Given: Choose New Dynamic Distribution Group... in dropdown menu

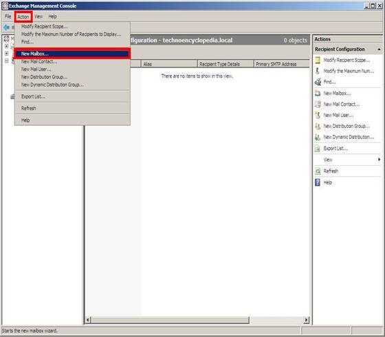Looking at the screenshot, I should tap(72, 85).
